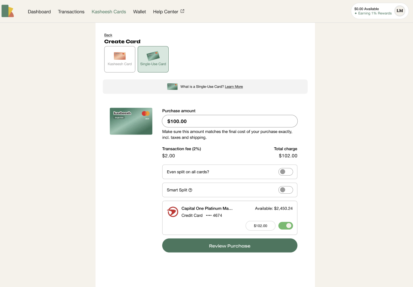Viewport: 413px width, 287px height.
Task: Disable the Capital One Platinum card toggle
Action: pyautogui.click(x=286, y=226)
